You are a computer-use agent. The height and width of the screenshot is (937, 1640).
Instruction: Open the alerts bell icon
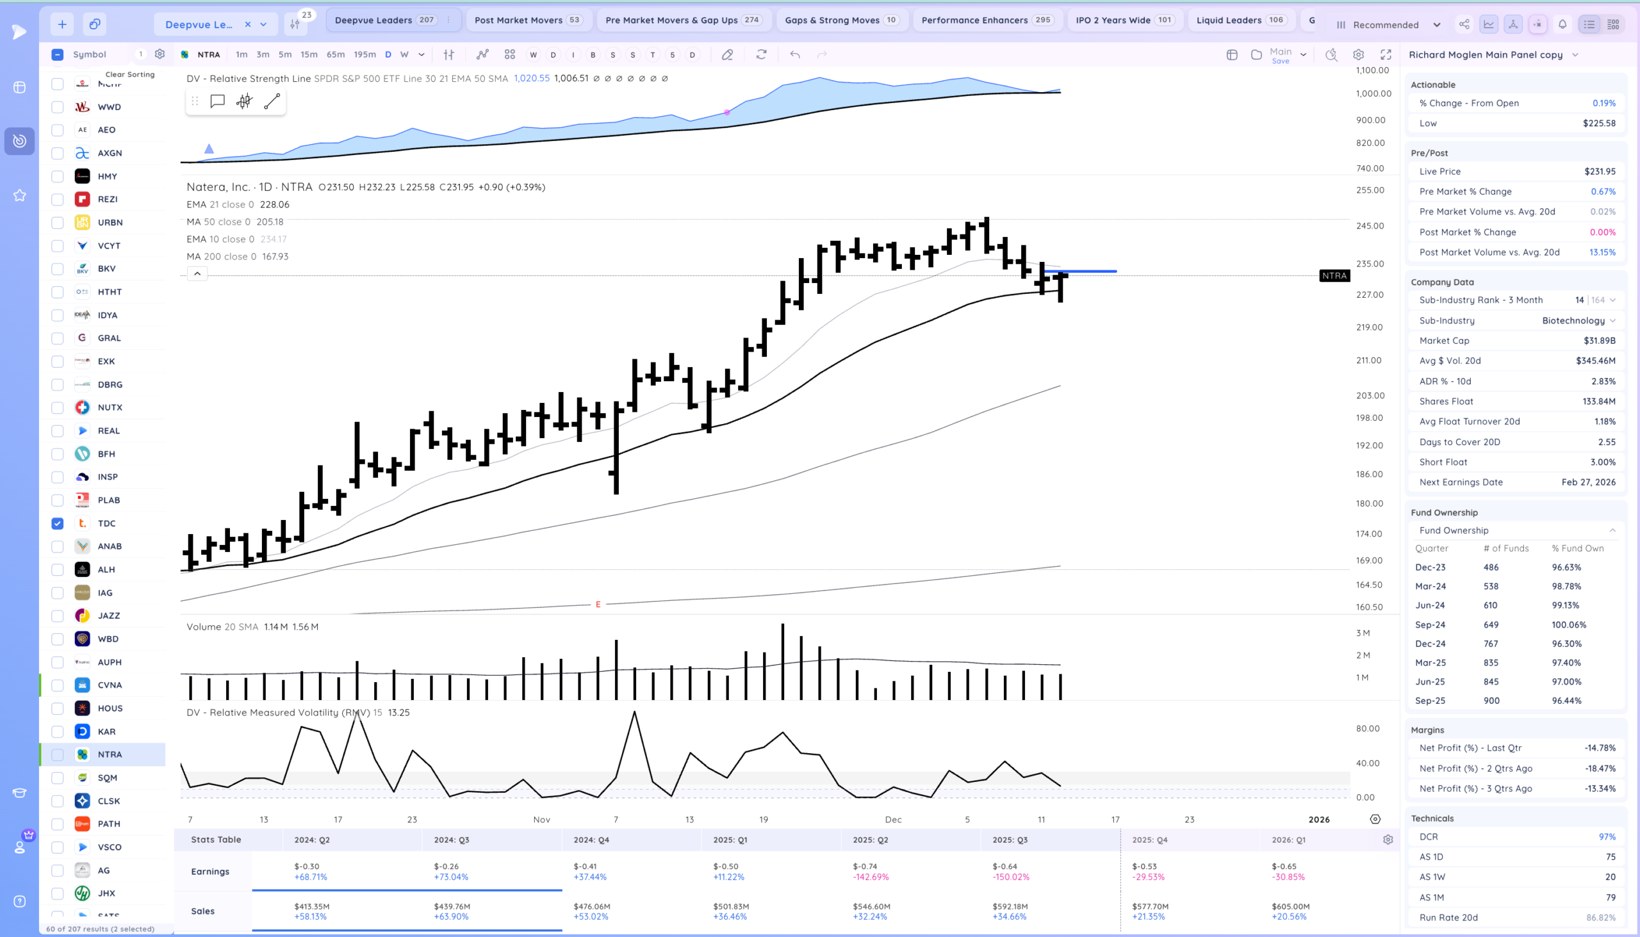(x=1562, y=24)
